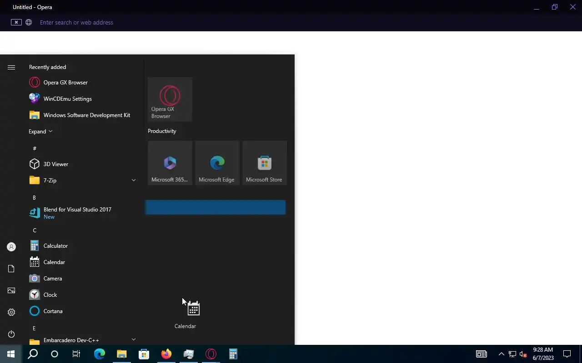Open the Microsoft Store tile
This screenshot has width=582, height=363.
(265, 163)
